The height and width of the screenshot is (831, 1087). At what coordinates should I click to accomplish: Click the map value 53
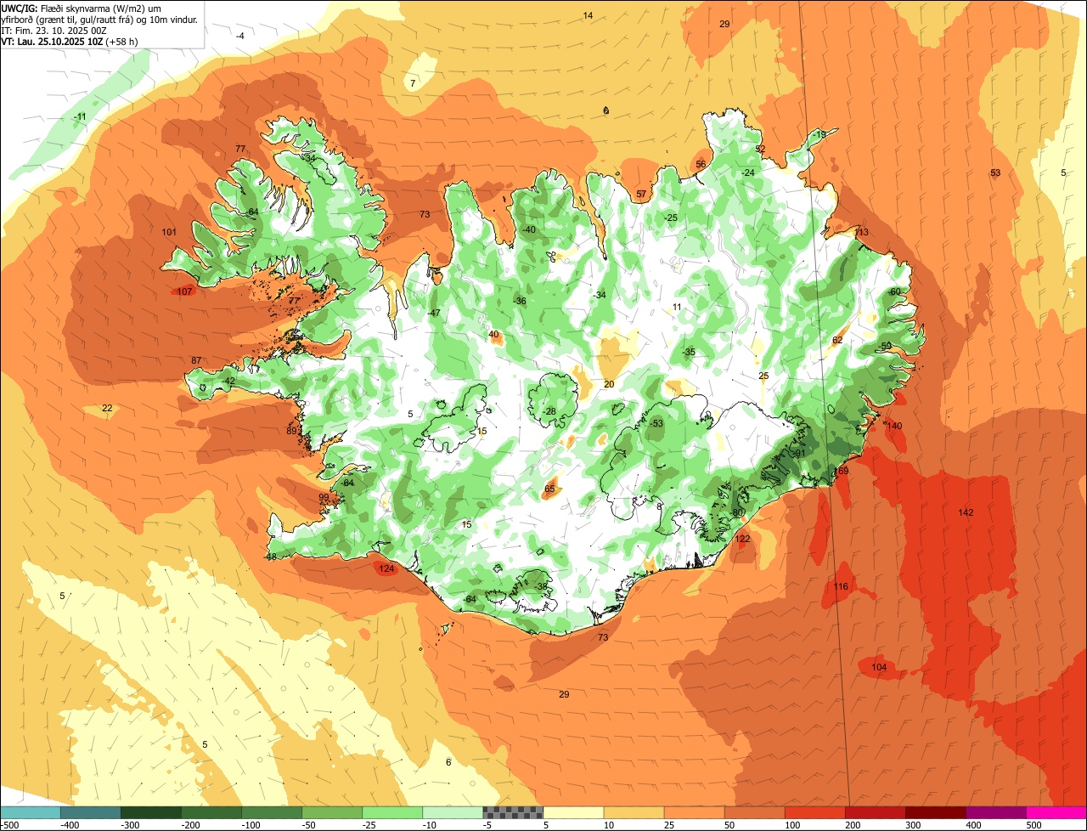(x=995, y=173)
